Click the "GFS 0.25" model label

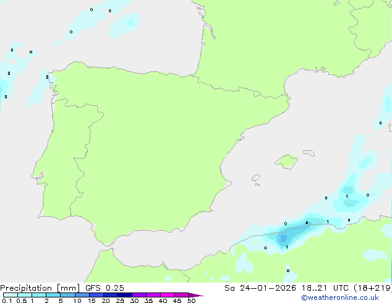pos(104,288)
